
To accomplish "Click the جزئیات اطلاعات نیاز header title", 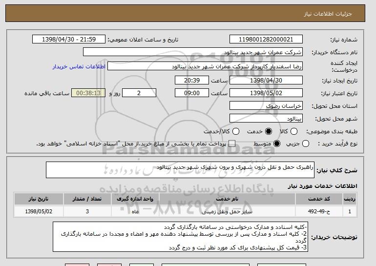I will pos(328,14).
